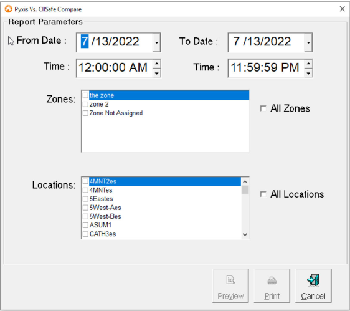Enable the All Zones checkbox
Viewport: 350px width, 311px height.
click(263, 108)
